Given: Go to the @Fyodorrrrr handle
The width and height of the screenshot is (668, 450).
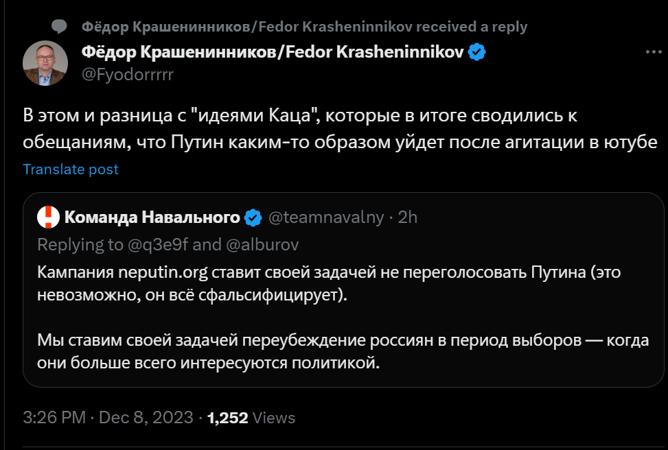Looking at the screenshot, I should tap(127, 74).
